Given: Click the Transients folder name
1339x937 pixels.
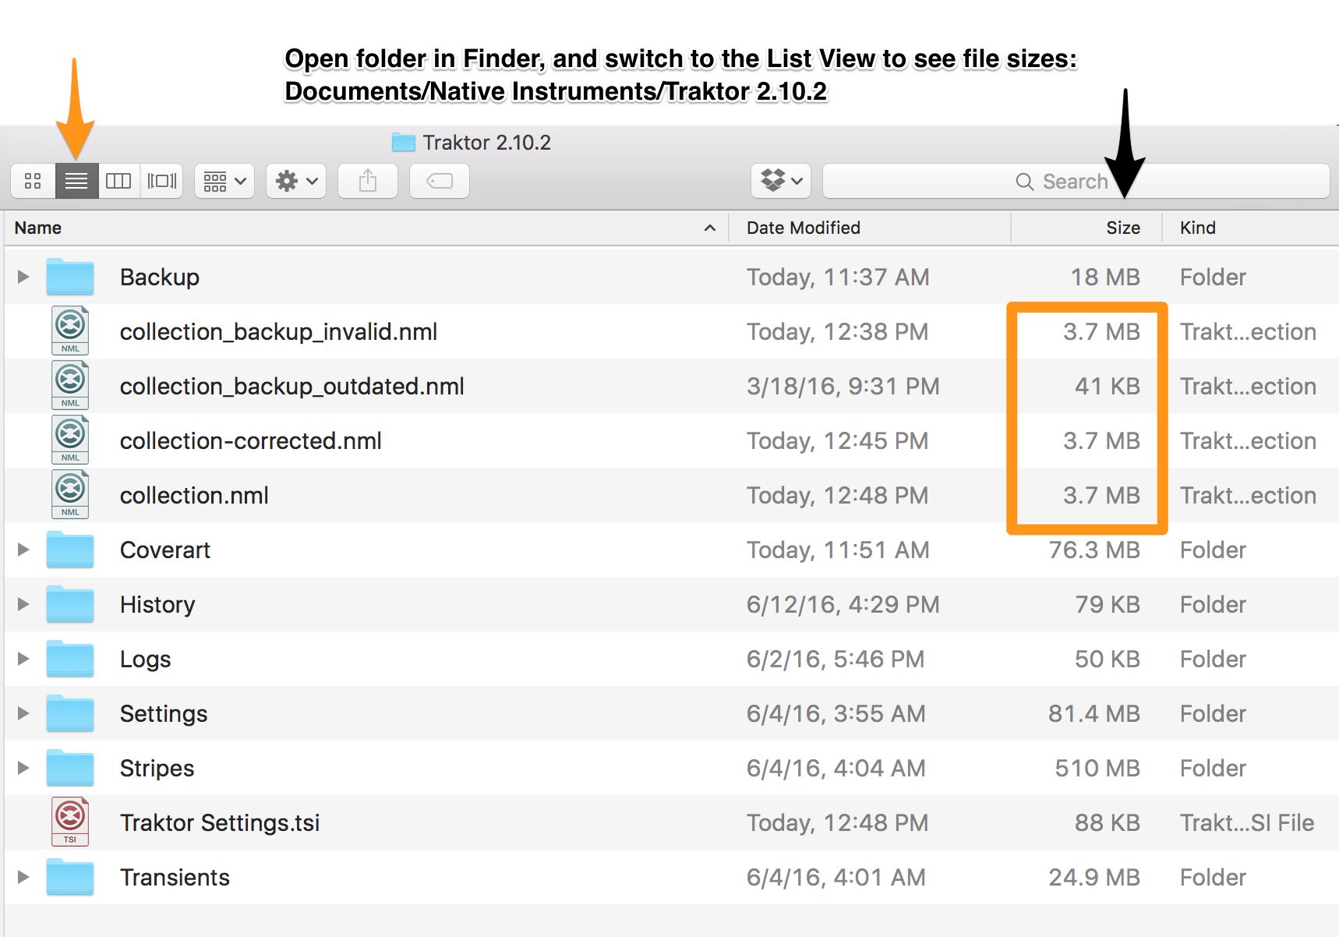Looking at the screenshot, I should click(175, 878).
